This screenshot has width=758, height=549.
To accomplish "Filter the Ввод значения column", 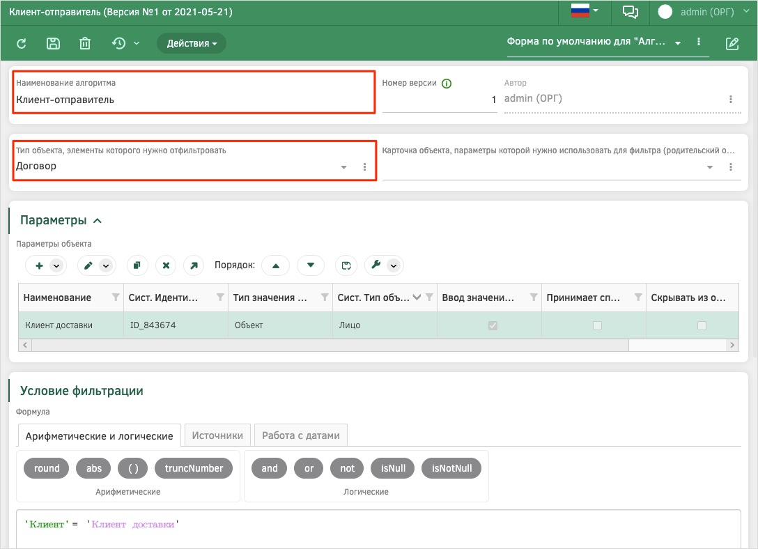I will (534, 297).
